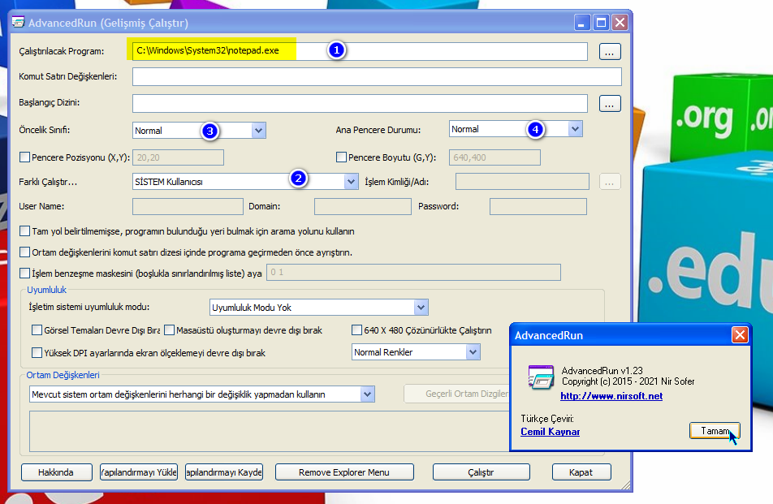Close the AdvancedRun main window
This screenshot has width=773, height=504.
(620, 23)
